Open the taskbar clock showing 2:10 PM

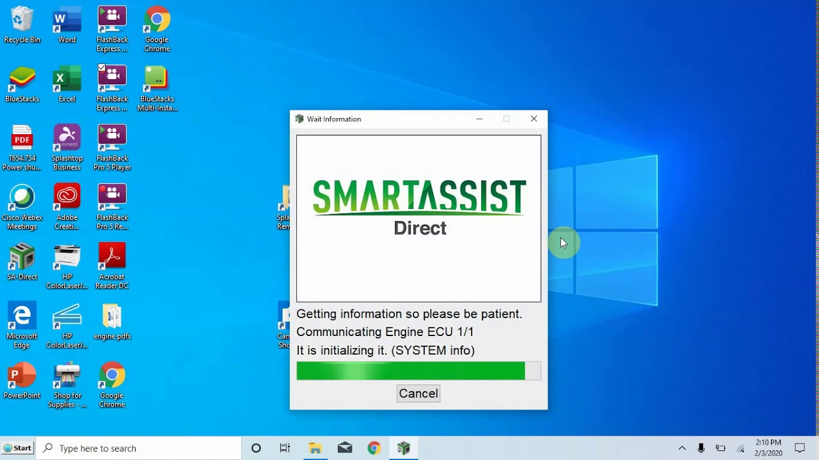coord(768,448)
